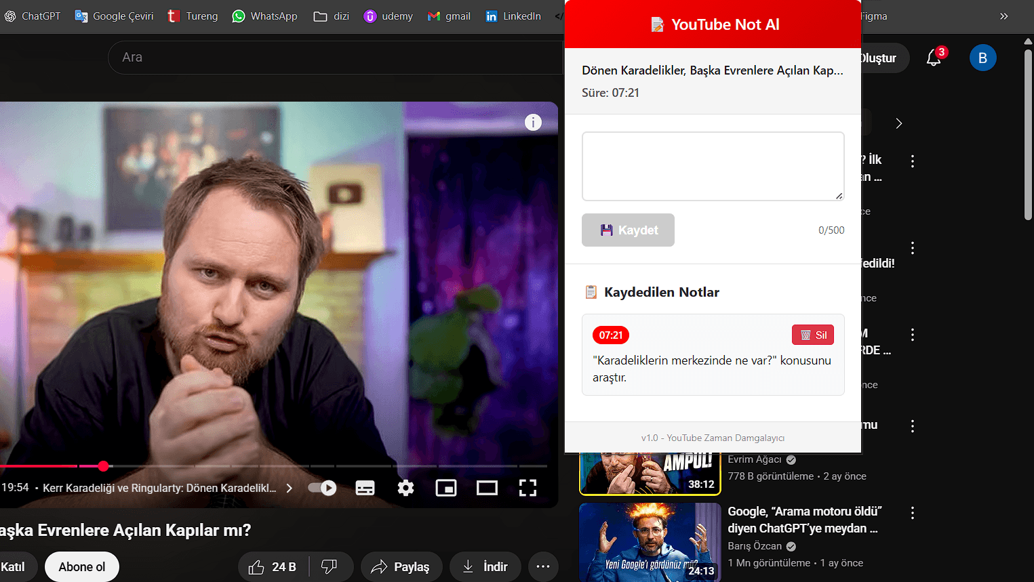
Task: Open the Barış Özcan video thumbnail (24:13)
Action: click(650, 542)
